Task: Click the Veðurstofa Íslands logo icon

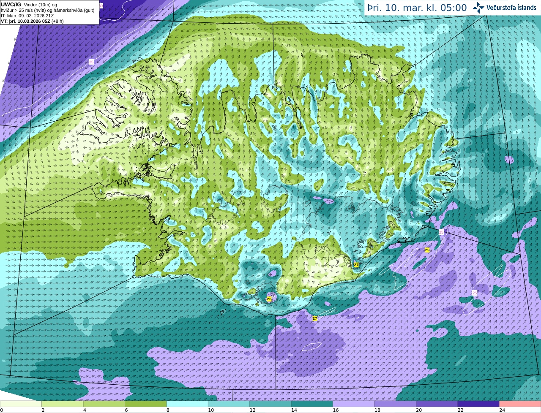Action: coord(478,8)
